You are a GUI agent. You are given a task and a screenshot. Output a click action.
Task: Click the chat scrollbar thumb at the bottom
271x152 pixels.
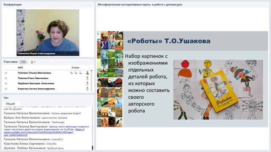tap(92, 148)
